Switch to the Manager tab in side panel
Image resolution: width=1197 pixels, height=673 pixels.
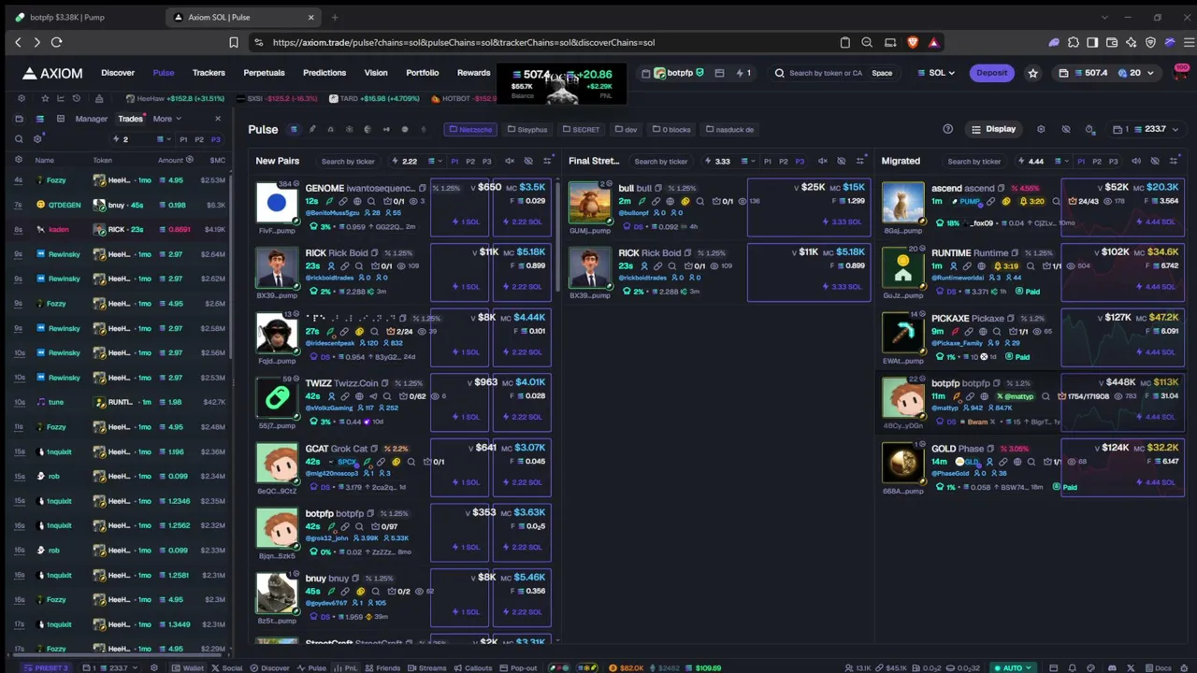(91, 119)
